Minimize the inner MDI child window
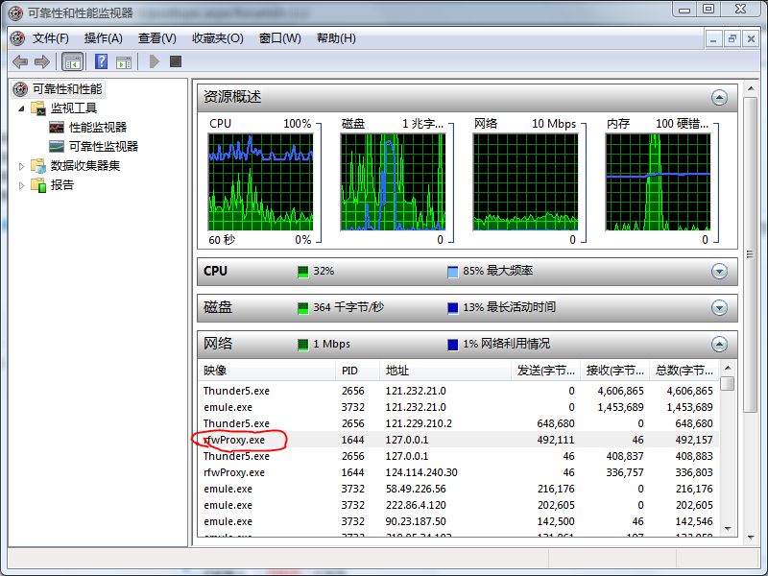Image resolution: width=768 pixels, height=576 pixels. click(713, 38)
